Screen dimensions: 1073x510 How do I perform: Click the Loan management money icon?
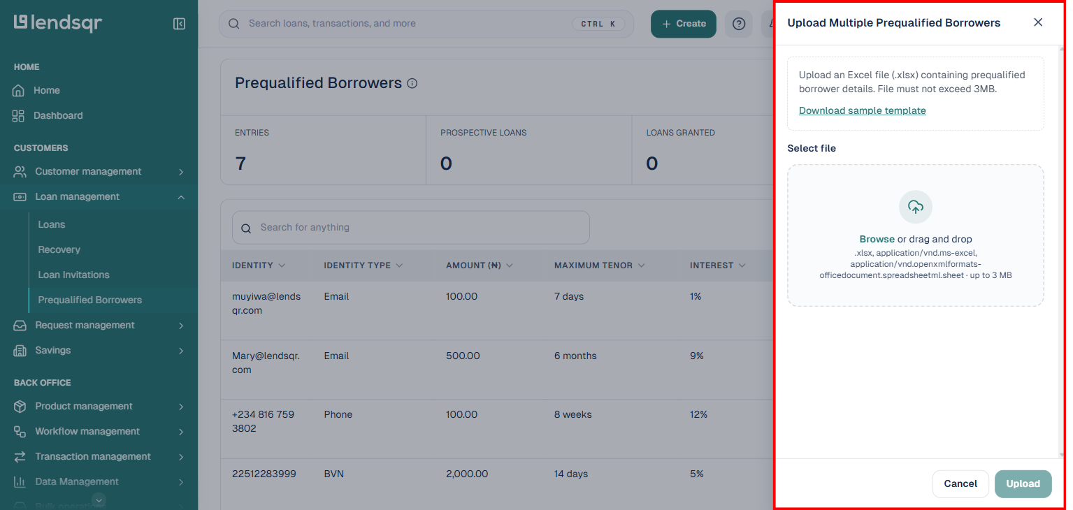pyautogui.click(x=20, y=196)
